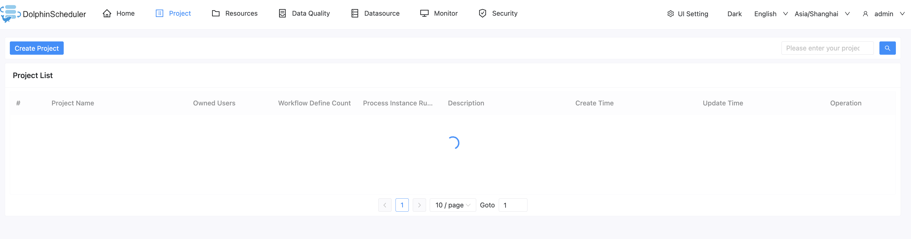Open the 10 / page size dropdown
The image size is (911, 239).
[453, 205]
